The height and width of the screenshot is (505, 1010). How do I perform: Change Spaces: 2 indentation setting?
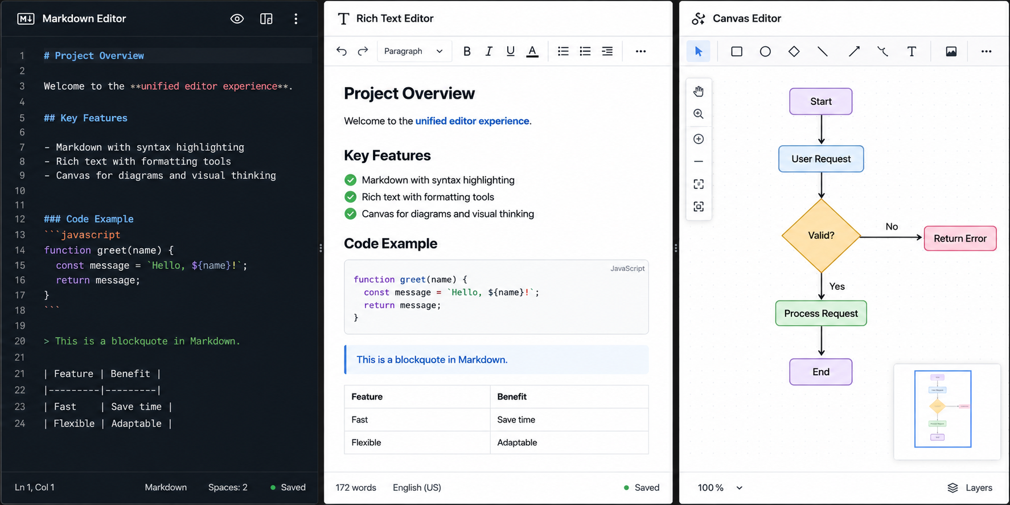[228, 487]
